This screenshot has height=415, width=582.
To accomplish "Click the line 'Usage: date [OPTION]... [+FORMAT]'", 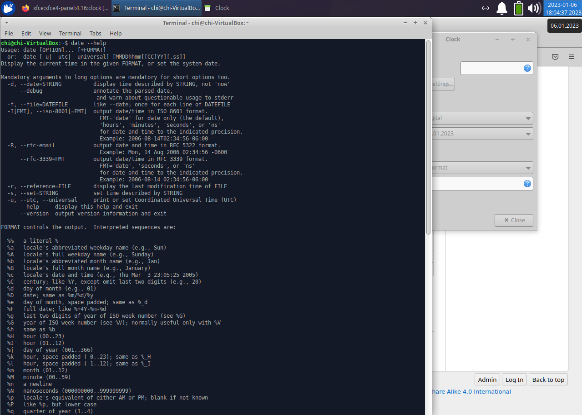I will click(53, 50).
